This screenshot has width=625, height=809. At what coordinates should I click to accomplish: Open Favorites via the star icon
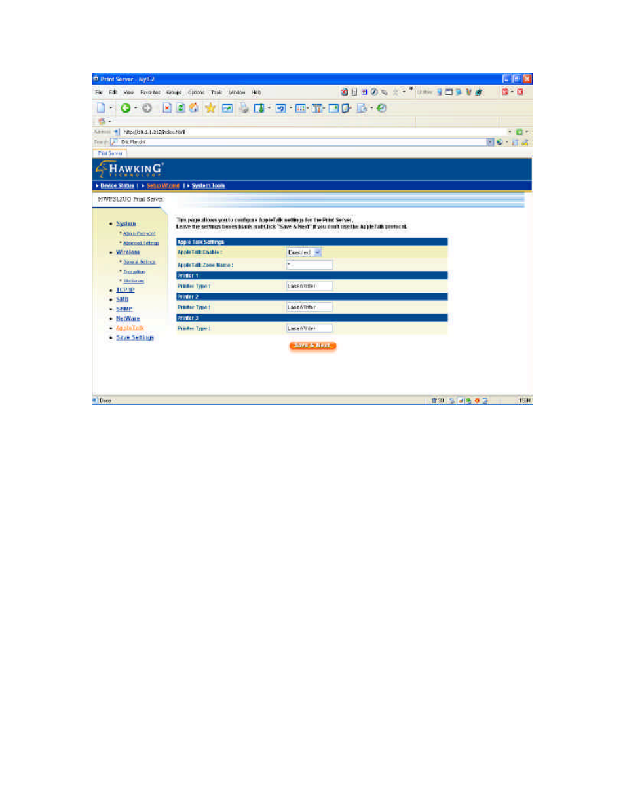pyautogui.click(x=210, y=108)
